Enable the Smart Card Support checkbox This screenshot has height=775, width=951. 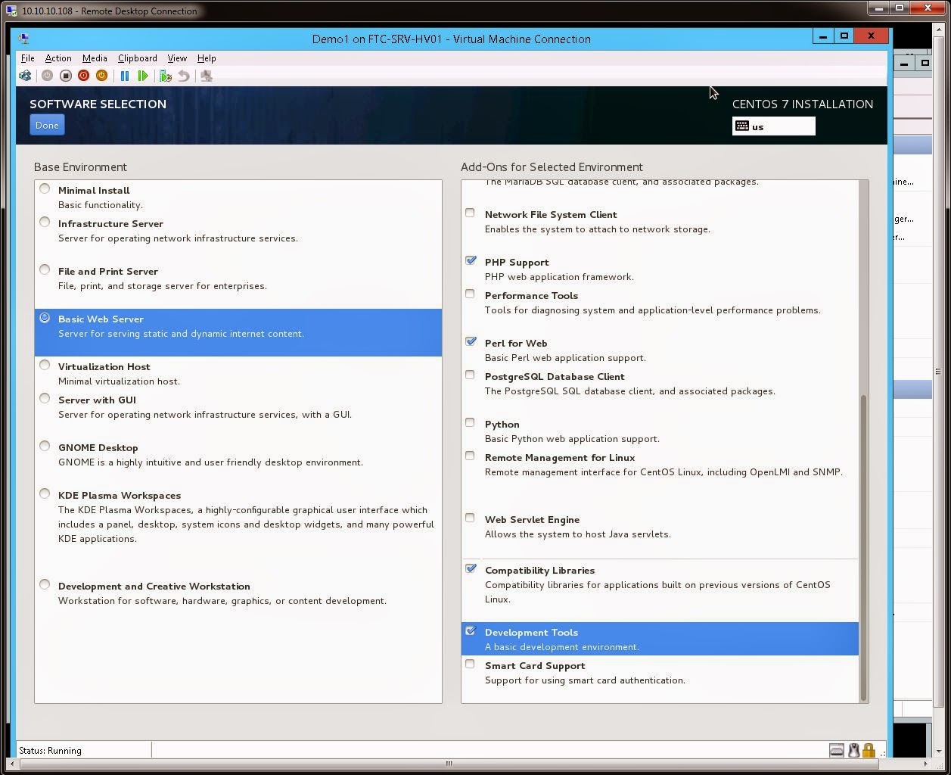[x=470, y=665]
